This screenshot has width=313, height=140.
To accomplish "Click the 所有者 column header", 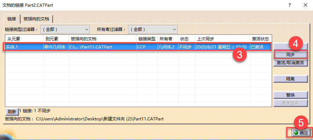I will (x=168, y=39).
